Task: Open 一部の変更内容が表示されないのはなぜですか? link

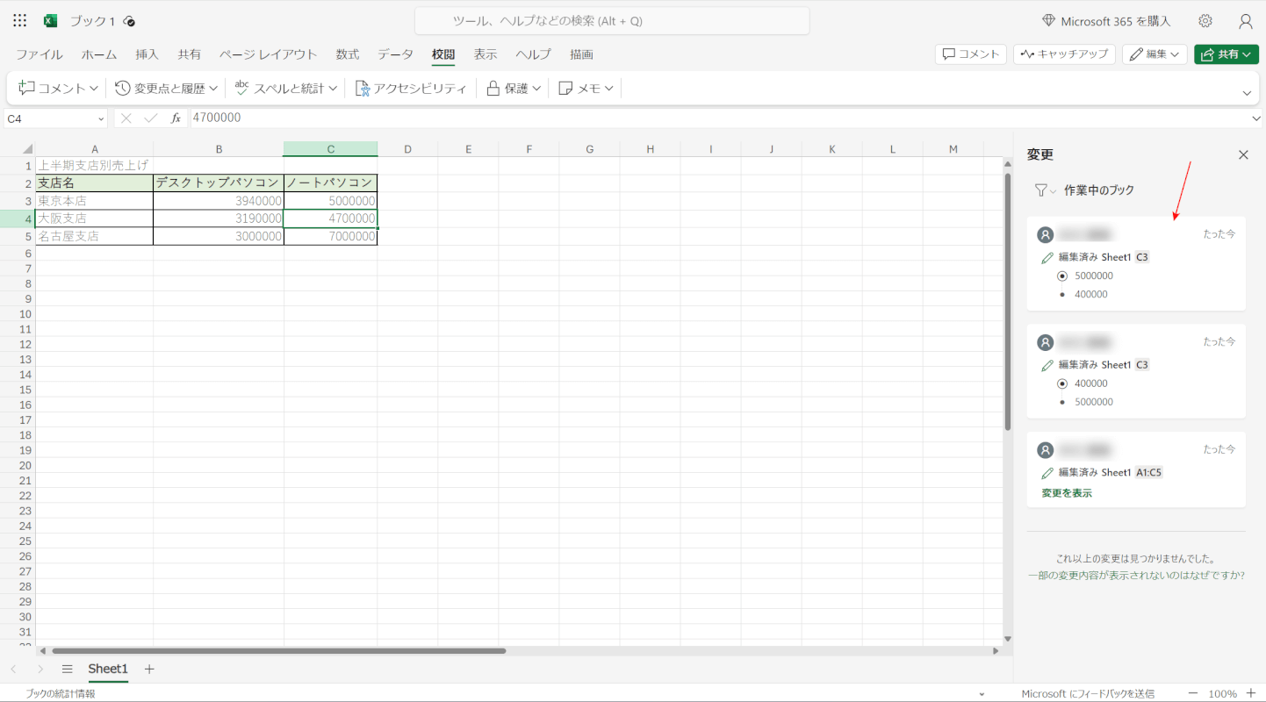Action: [x=1136, y=576]
